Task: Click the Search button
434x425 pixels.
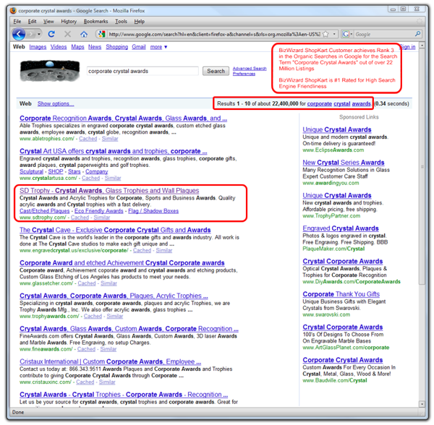Action: pyautogui.click(x=216, y=71)
